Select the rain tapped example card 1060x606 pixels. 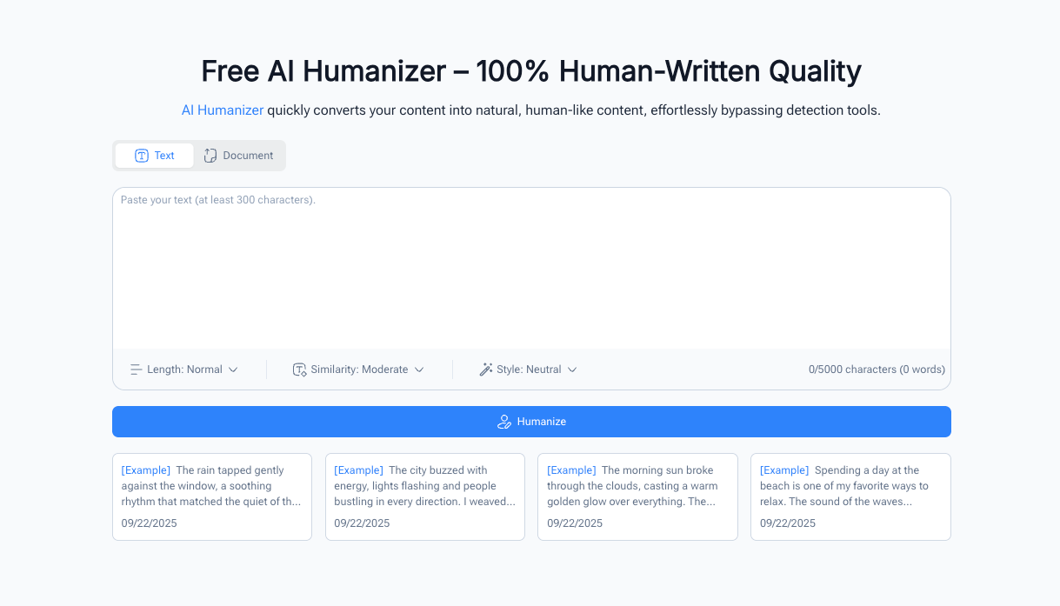point(212,496)
